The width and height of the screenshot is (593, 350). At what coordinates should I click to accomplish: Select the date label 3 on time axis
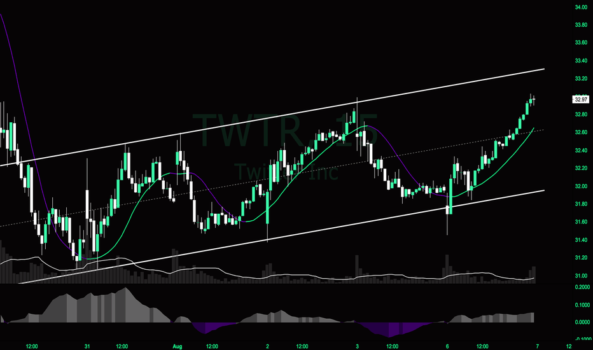[x=358, y=346]
